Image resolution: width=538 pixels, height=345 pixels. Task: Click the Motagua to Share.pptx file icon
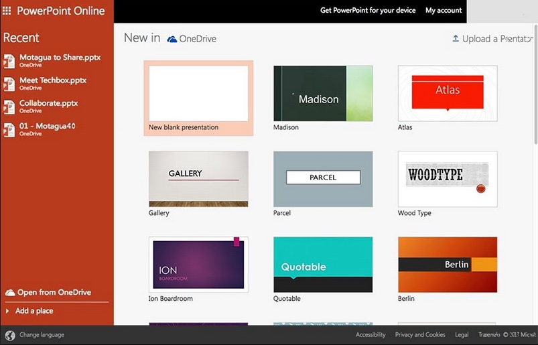point(9,62)
